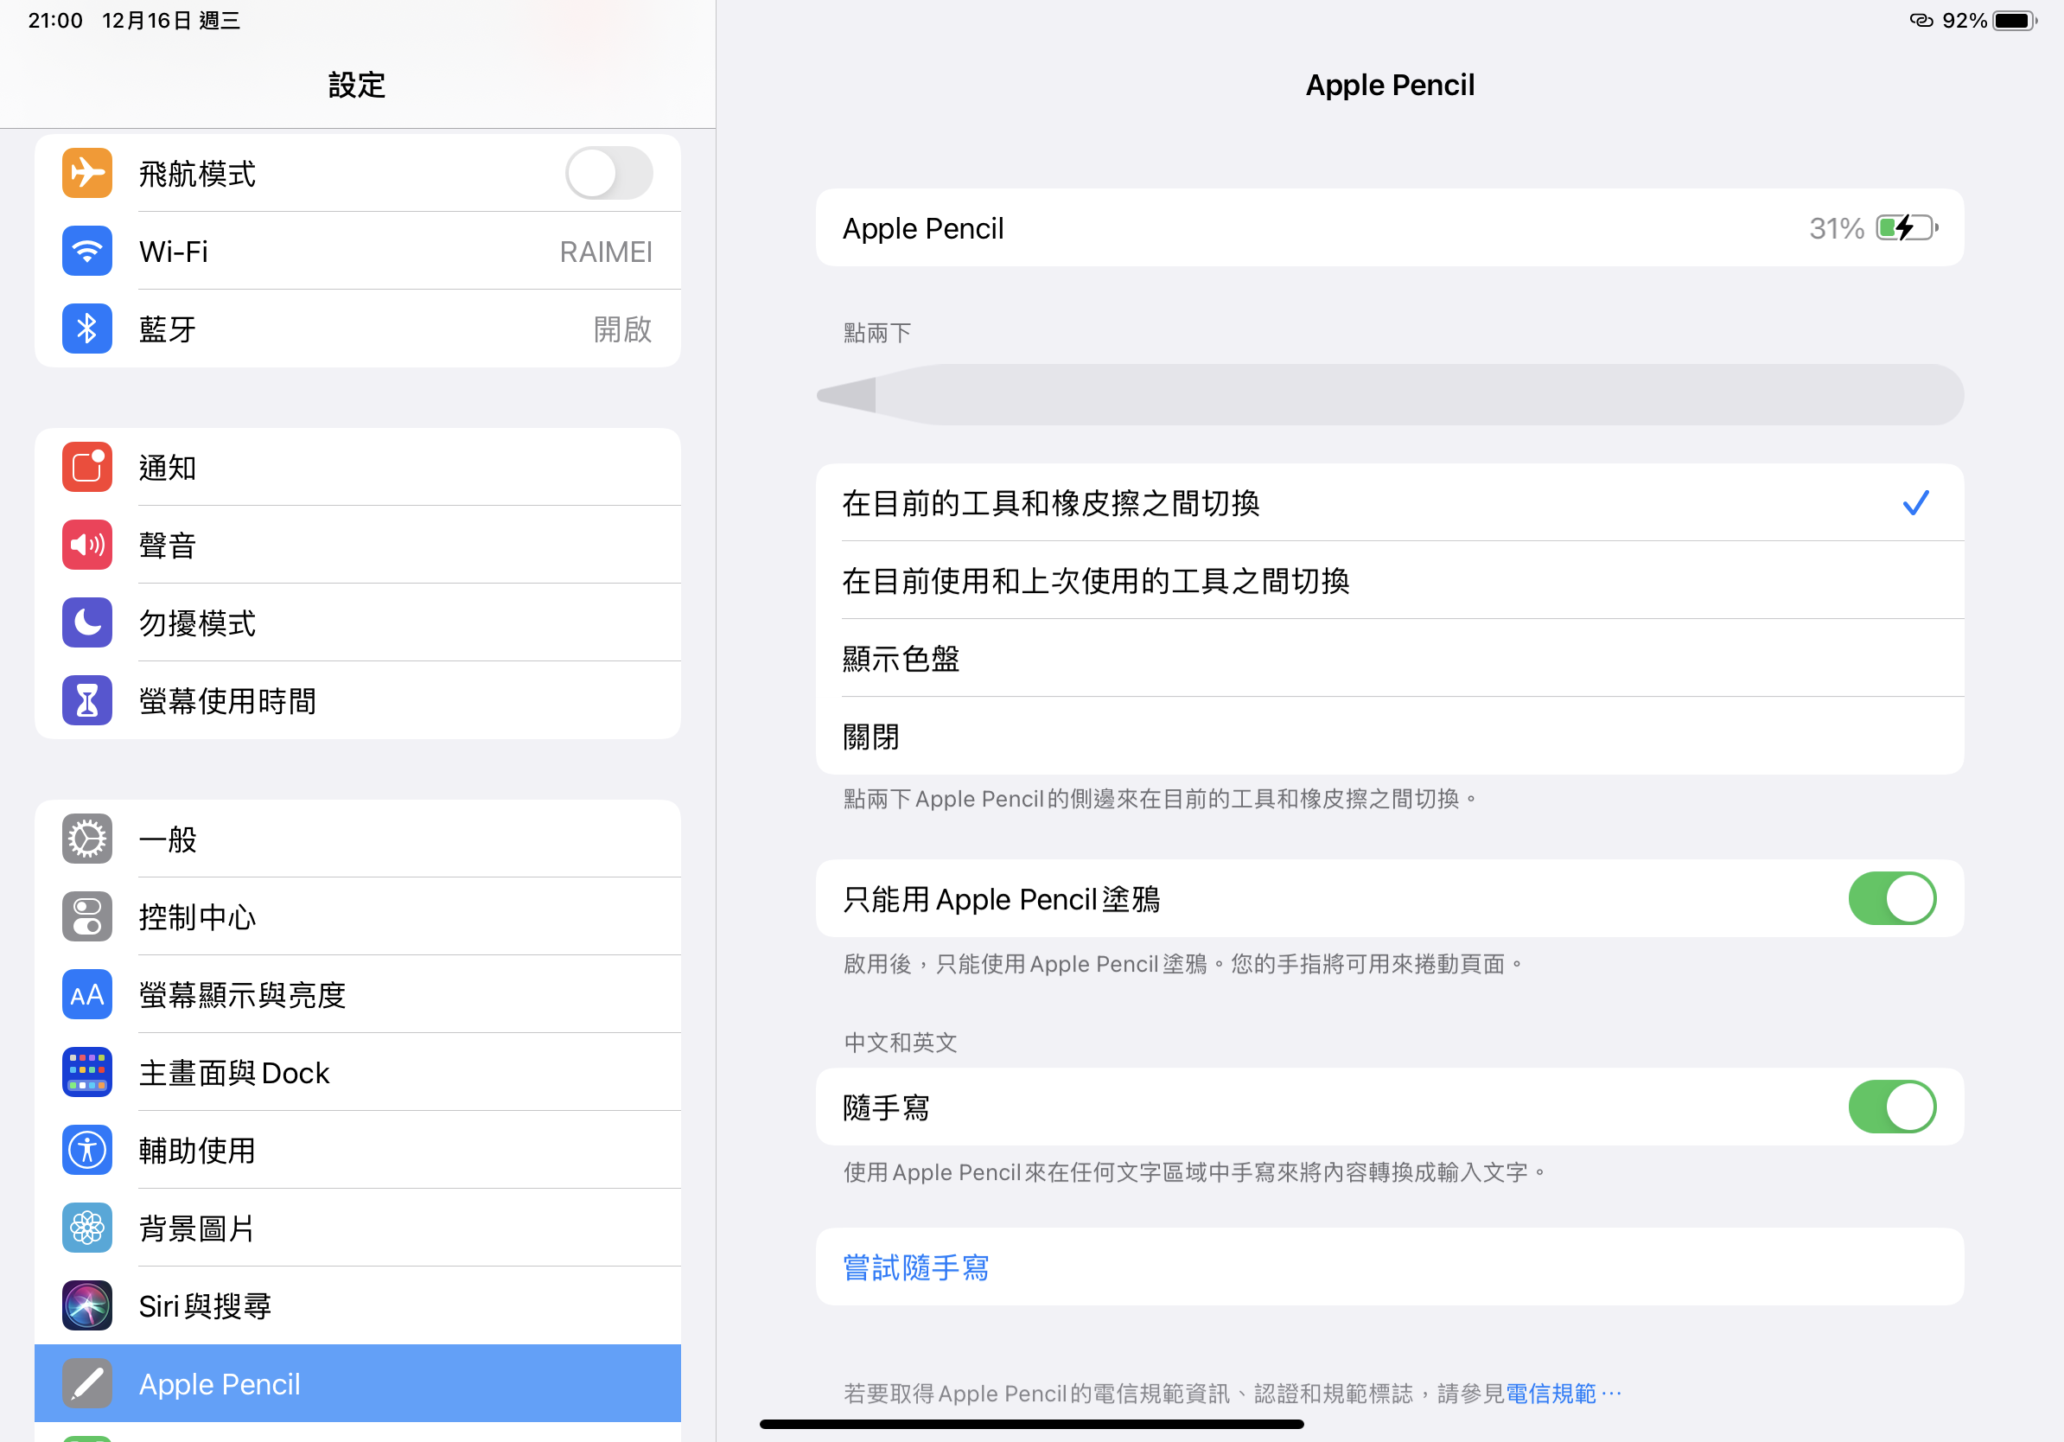Tap the 設定 title in the sidebar header
Screen dimensions: 2064x1442
pyautogui.click(x=357, y=86)
